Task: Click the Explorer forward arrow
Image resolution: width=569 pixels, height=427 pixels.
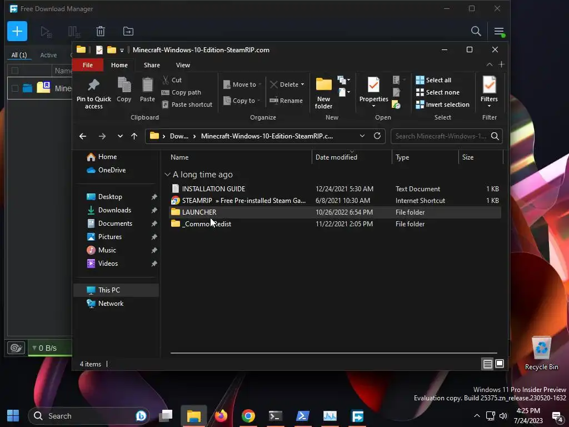Action: click(x=102, y=136)
